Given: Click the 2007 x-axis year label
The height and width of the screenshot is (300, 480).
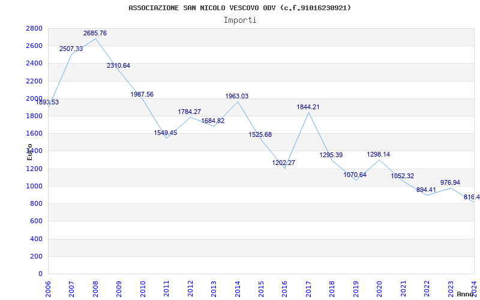Looking at the screenshot, I should click(71, 289).
